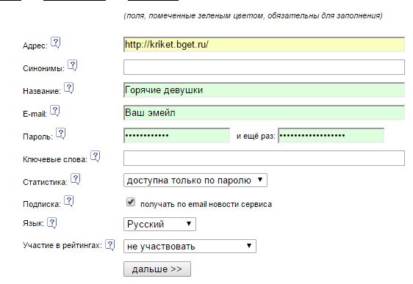Focus the Адрес URL input field
The width and height of the screenshot is (413, 284).
pos(264,45)
